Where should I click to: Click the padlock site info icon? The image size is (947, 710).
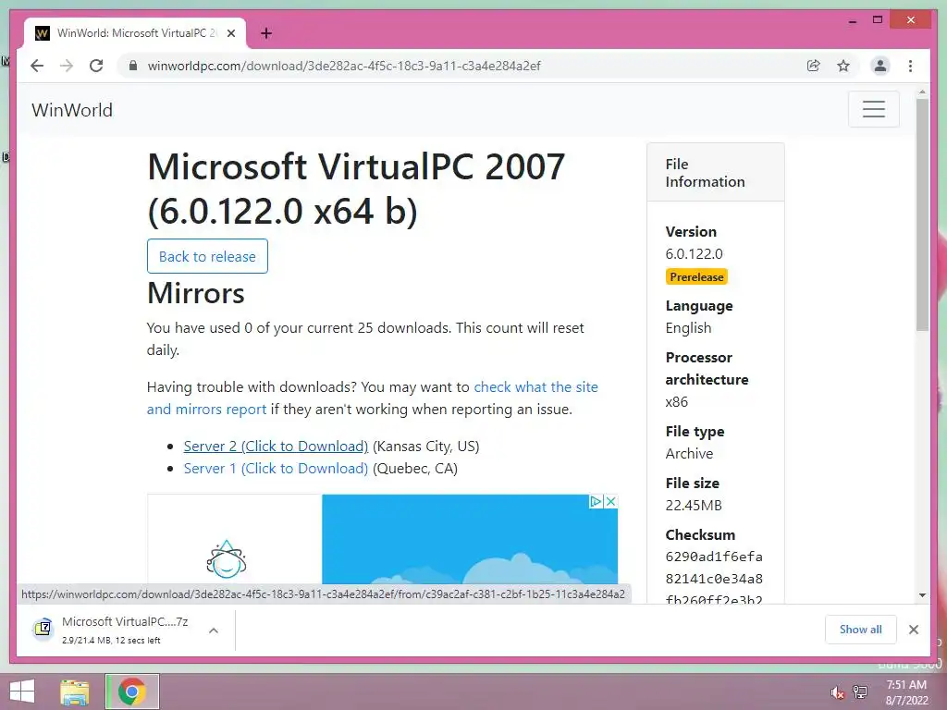pos(133,66)
